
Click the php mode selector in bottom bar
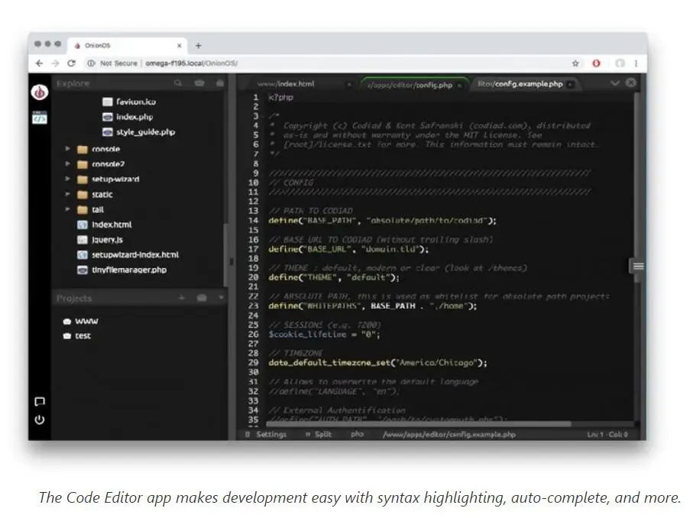(x=357, y=434)
